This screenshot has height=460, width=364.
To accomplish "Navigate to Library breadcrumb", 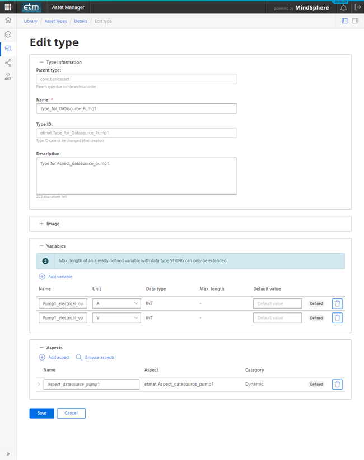I will [30, 21].
